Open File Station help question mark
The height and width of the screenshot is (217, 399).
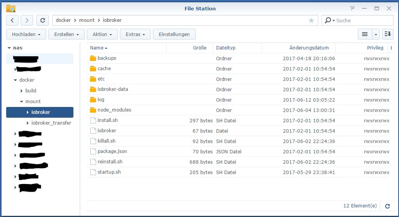click(x=352, y=8)
